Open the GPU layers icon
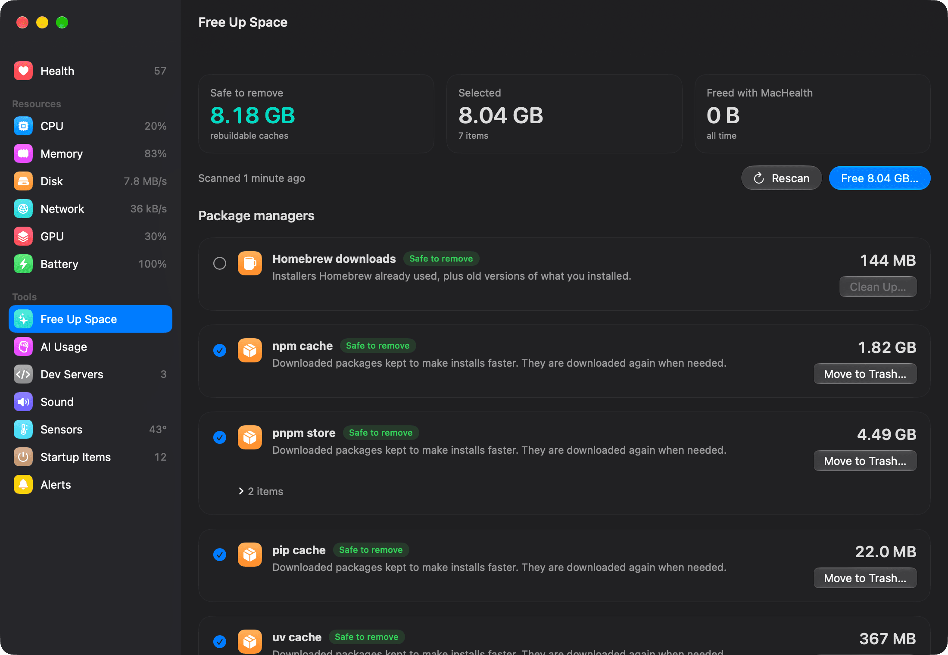The width and height of the screenshot is (948, 655). 23,237
